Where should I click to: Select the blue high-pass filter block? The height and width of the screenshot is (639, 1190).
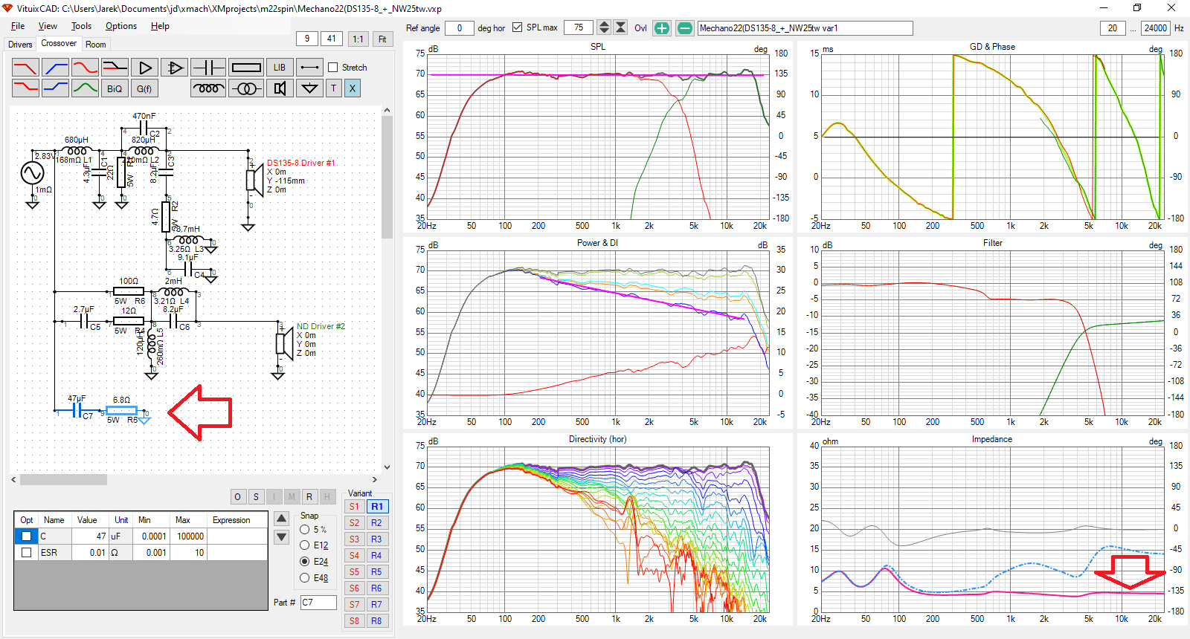[x=56, y=68]
